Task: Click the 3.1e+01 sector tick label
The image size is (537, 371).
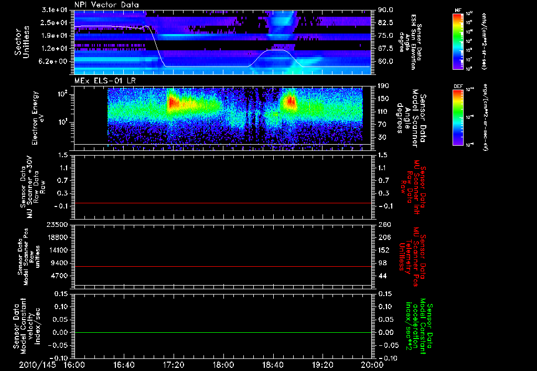Action: (x=55, y=10)
